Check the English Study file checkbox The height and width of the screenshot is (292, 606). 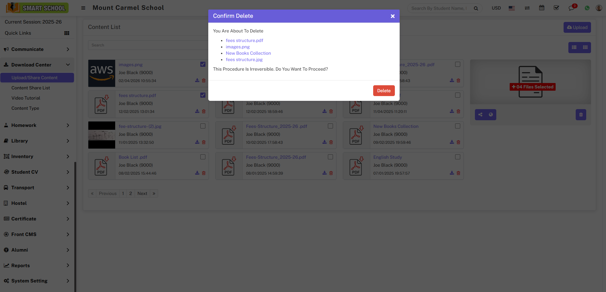pyautogui.click(x=458, y=157)
